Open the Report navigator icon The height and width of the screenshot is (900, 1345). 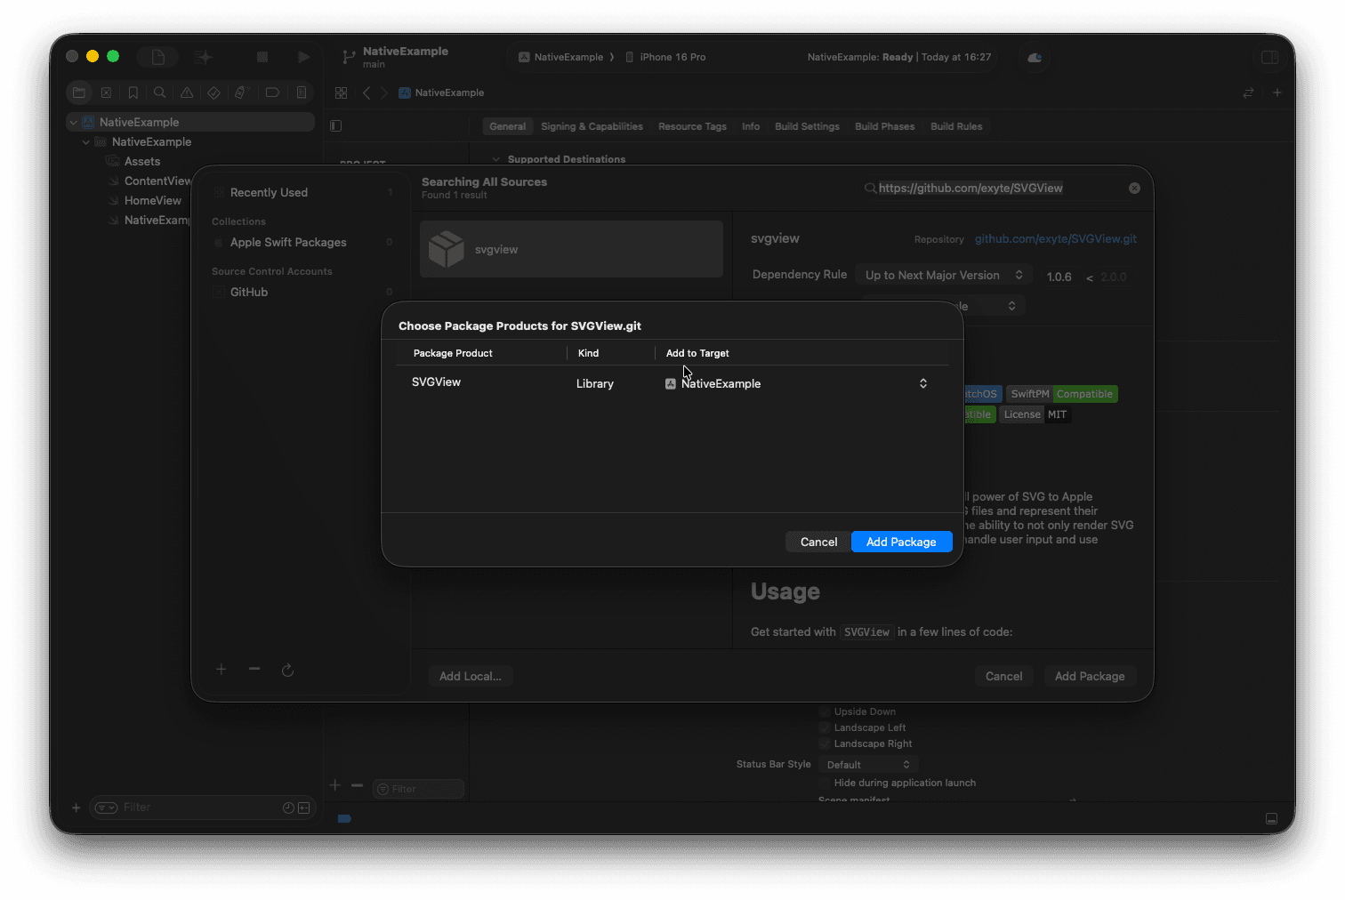pos(302,92)
